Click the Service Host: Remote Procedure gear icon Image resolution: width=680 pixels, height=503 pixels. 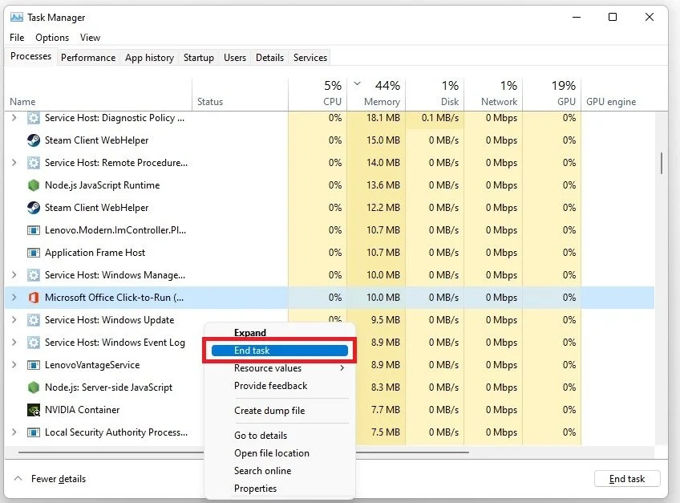point(34,163)
